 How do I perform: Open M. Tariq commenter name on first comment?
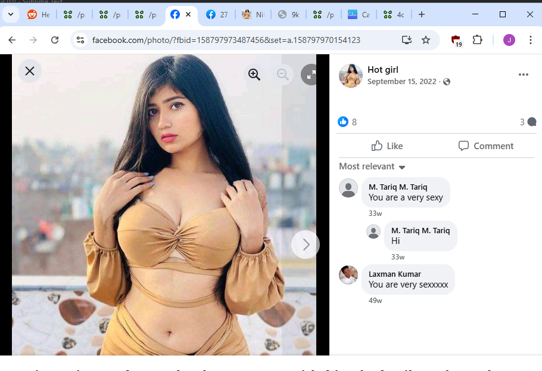(398, 187)
